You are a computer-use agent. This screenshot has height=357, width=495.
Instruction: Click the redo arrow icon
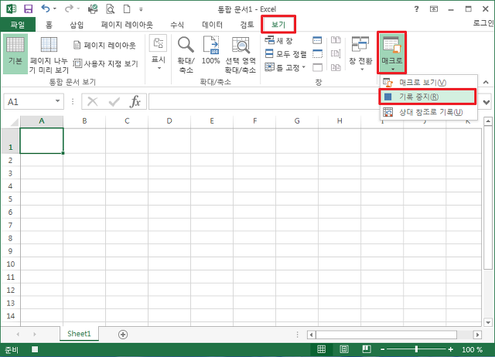(69, 8)
